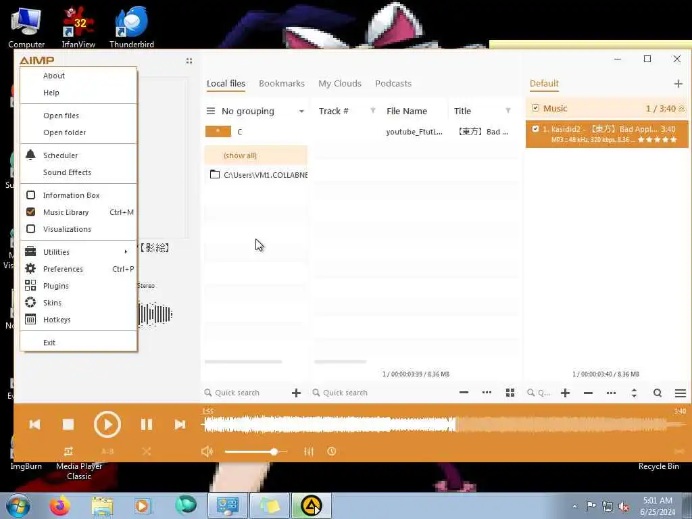This screenshot has height=519, width=692.
Task: Click the playlist find magnifier icon
Action: click(x=657, y=393)
